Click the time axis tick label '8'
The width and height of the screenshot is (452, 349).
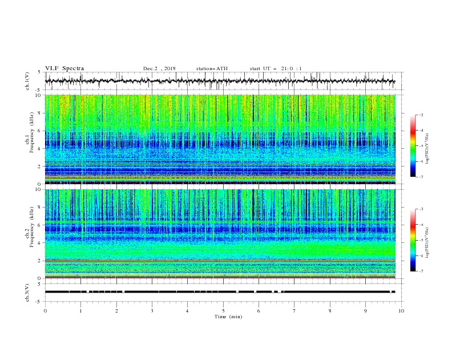(330, 311)
